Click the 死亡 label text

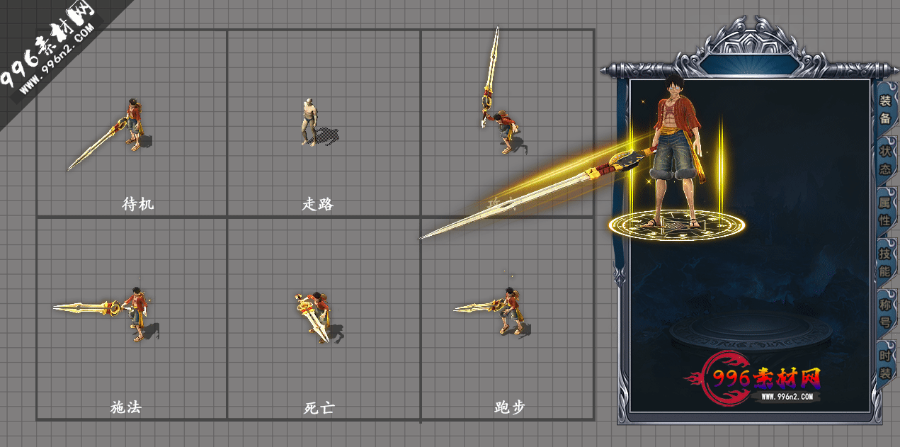click(319, 408)
